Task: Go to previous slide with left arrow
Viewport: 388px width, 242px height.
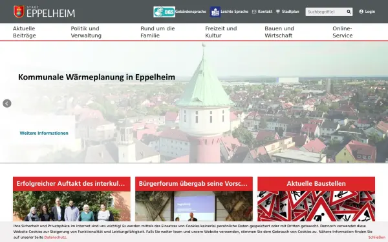Action: (7, 103)
